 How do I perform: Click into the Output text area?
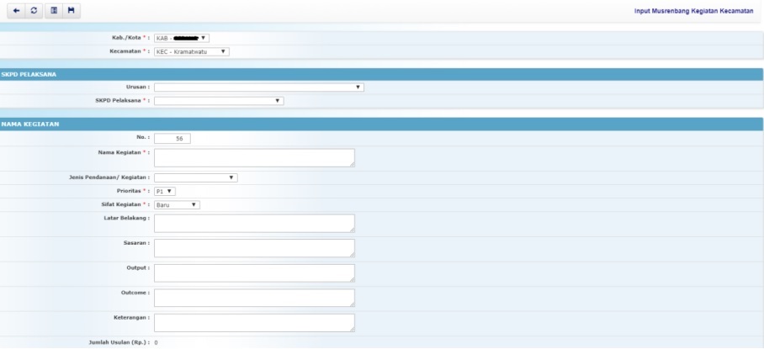point(253,272)
